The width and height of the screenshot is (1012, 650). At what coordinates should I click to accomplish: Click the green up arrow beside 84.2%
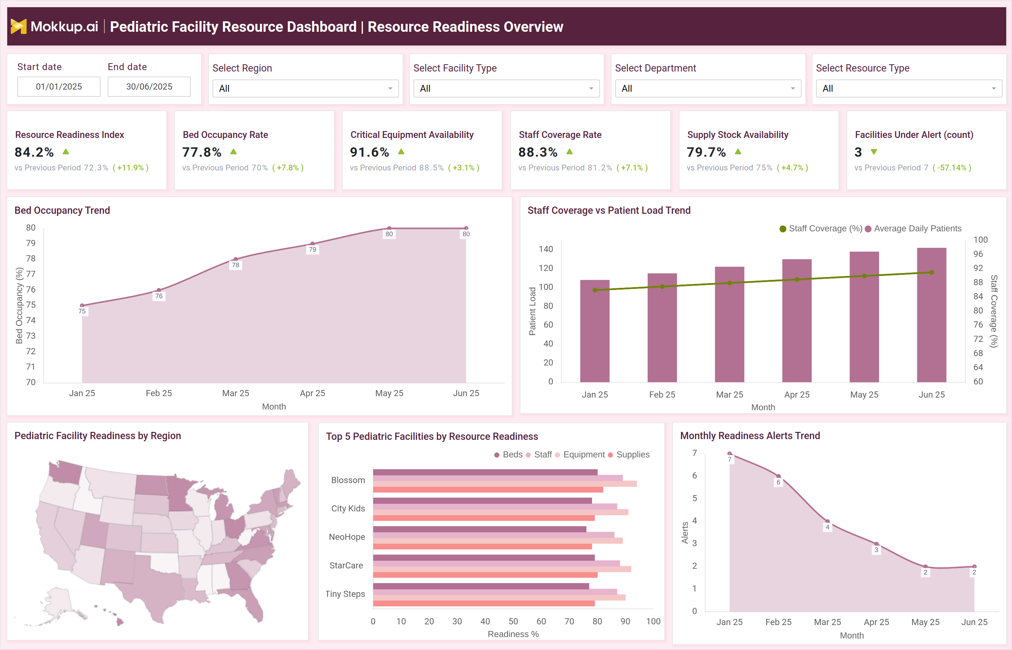point(66,152)
